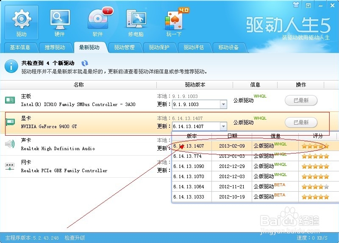This screenshot has height=243, width=339.
Task: Open the 玩一下 games section
Action: coord(174,22)
